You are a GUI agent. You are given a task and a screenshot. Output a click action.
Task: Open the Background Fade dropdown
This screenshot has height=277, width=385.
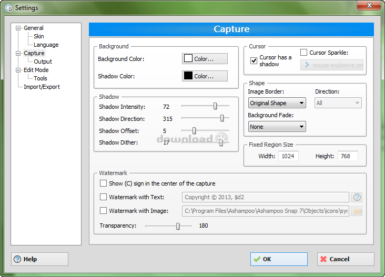[x=277, y=127]
